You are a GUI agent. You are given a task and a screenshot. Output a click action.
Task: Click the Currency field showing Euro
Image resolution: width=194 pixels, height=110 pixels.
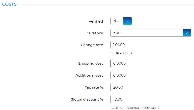(146, 33)
